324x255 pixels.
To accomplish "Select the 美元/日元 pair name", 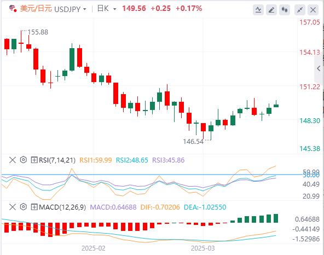I will tap(36, 9).
